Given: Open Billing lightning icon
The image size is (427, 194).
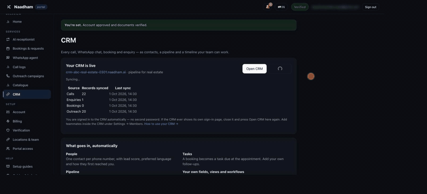Looking at the screenshot, I should click(x=8, y=121).
